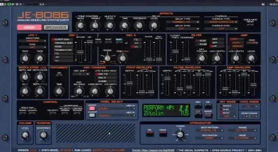The width and height of the screenshot is (278, 152).
Task: Open the Upper patch name ZViolin field
Action: (111, 108)
